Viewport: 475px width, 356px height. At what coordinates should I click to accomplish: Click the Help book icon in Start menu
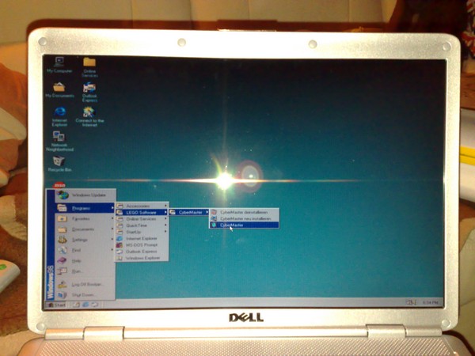62,260
